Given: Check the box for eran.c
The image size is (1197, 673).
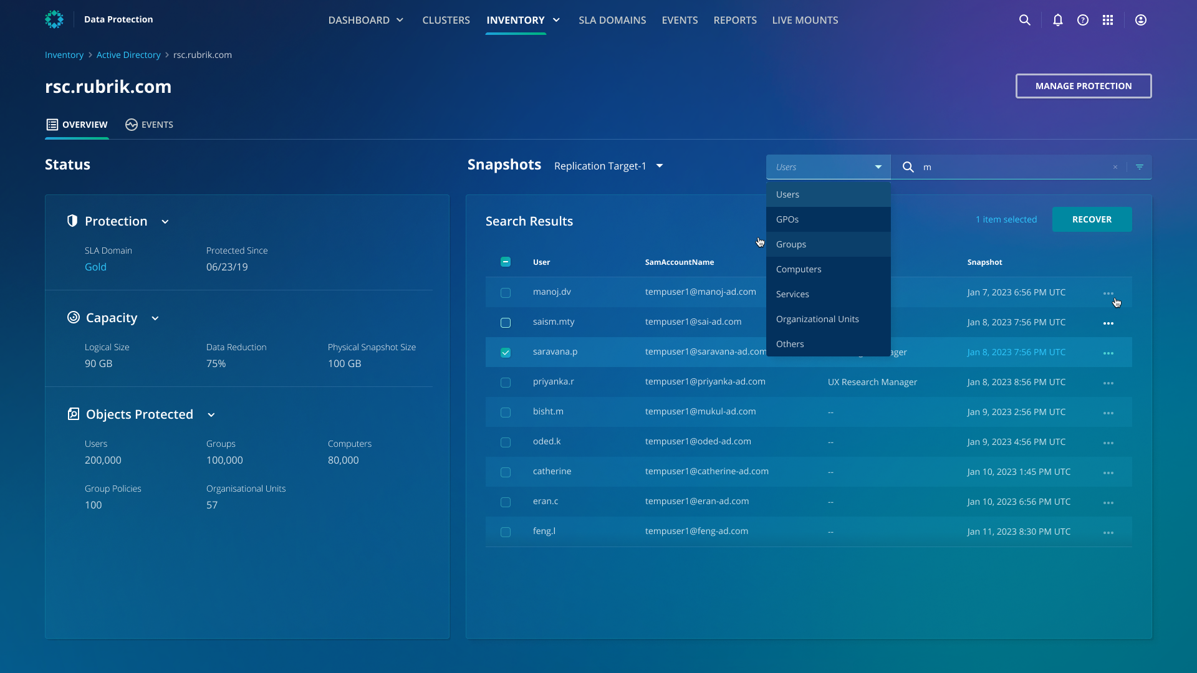Looking at the screenshot, I should (506, 502).
